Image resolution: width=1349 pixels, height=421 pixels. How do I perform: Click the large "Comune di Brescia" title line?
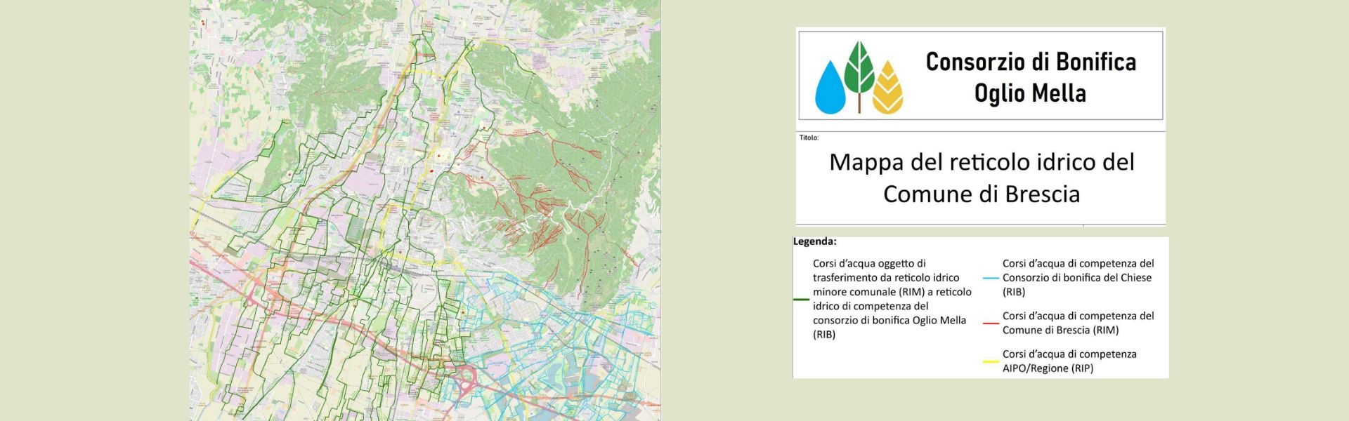[982, 194]
